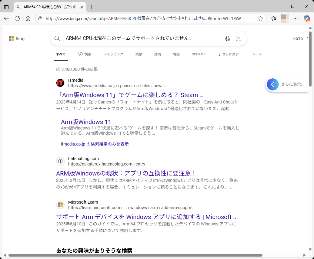
Task: Open the favorites list icon
Action: 273,18
